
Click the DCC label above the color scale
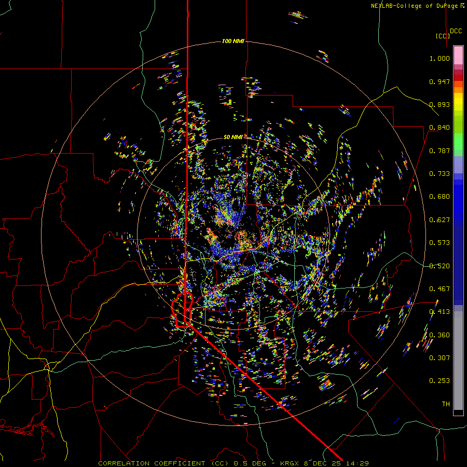pos(456,31)
